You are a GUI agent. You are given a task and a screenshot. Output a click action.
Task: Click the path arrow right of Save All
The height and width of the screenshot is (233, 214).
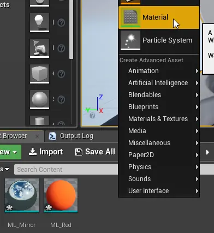click(x=207, y=152)
